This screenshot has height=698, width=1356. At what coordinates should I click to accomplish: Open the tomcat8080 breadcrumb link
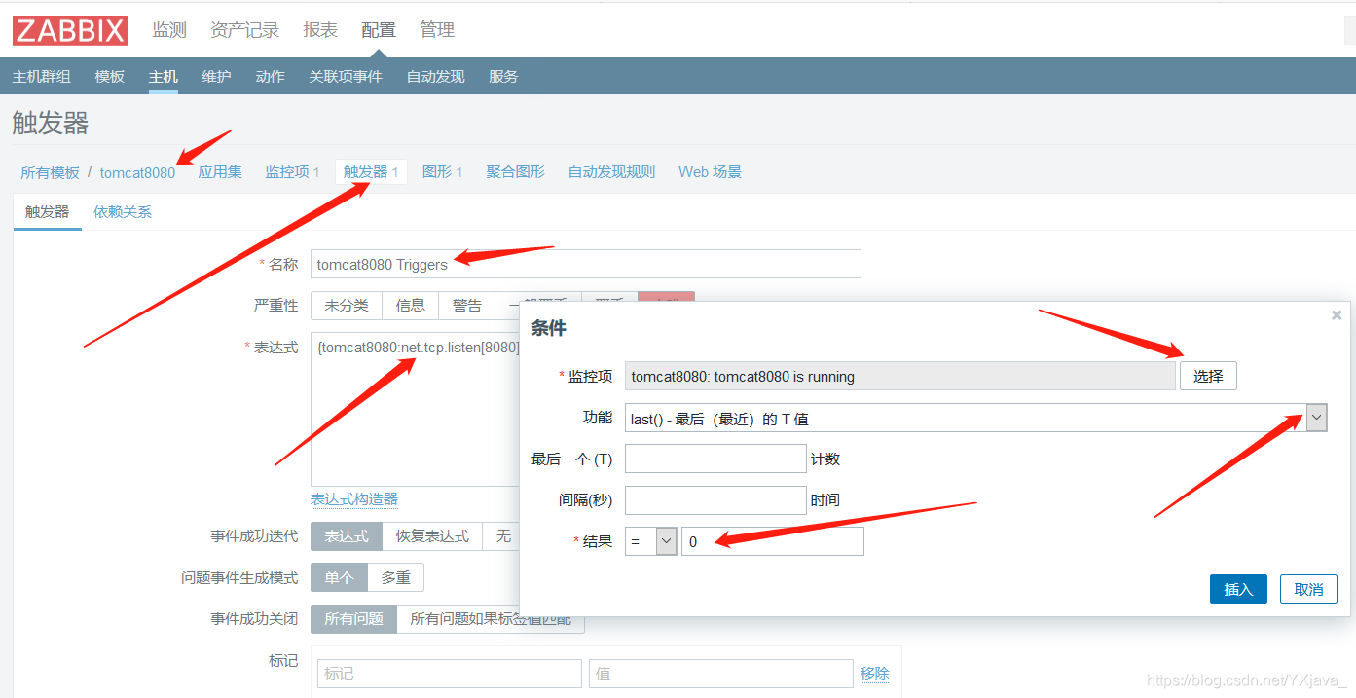coord(137,172)
